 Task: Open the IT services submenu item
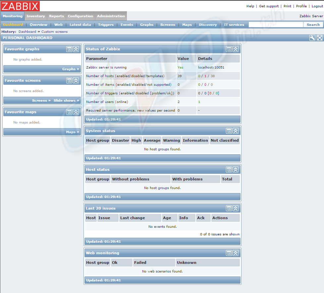[x=234, y=24]
